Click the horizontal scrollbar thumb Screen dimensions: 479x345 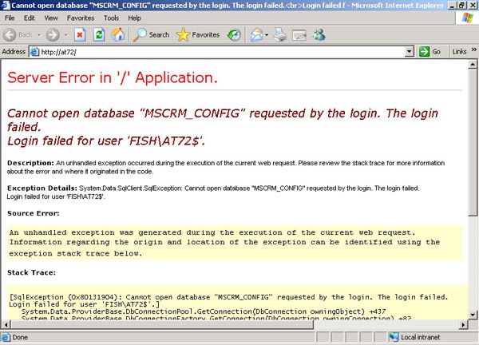click(162, 324)
